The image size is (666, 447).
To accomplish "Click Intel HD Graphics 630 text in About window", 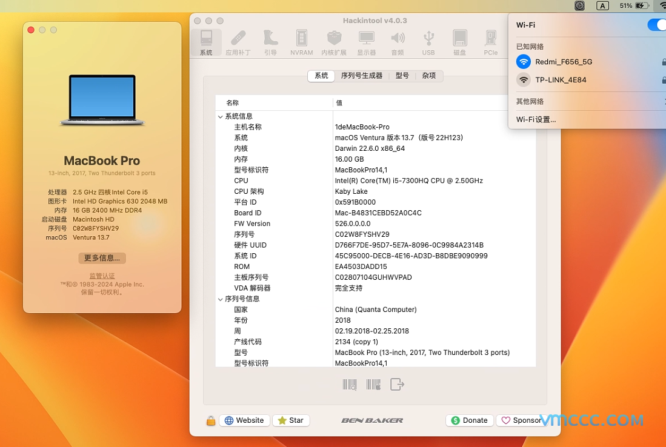I will (x=120, y=201).
